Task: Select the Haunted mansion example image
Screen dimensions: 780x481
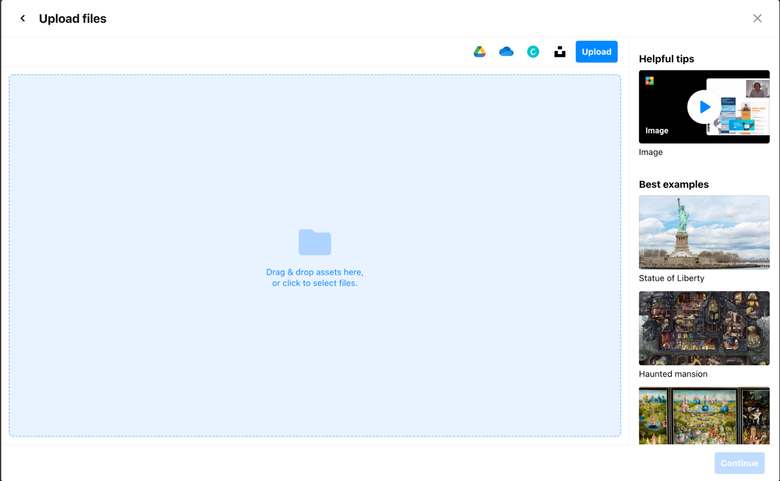Action: point(705,328)
